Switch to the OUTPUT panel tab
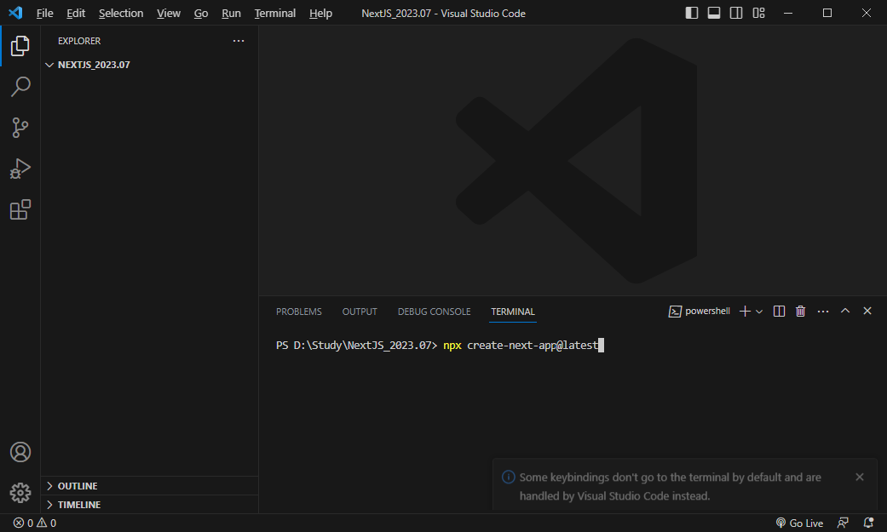The height and width of the screenshot is (532, 887). (x=360, y=312)
